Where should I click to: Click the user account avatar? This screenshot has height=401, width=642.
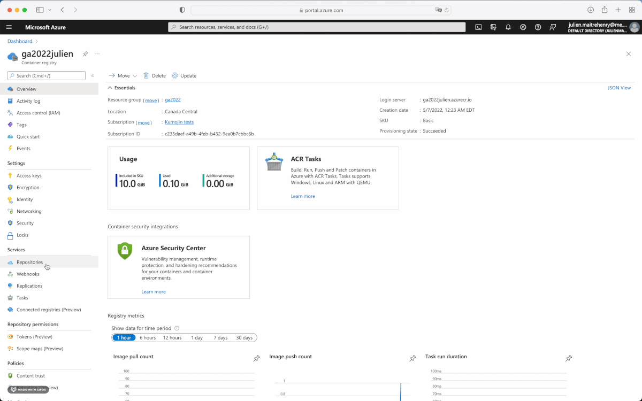point(635,27)
